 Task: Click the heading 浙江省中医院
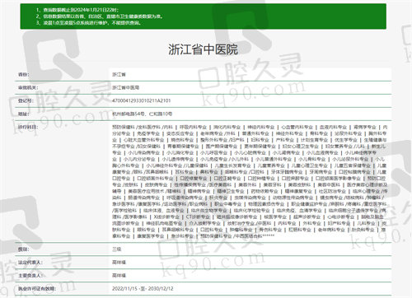click(x=203, y=49)
